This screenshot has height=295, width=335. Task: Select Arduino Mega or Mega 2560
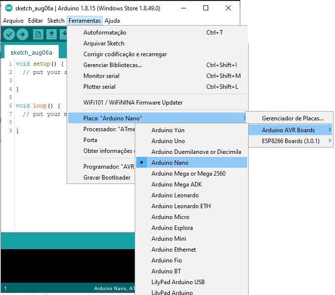(x=191, y=174)
